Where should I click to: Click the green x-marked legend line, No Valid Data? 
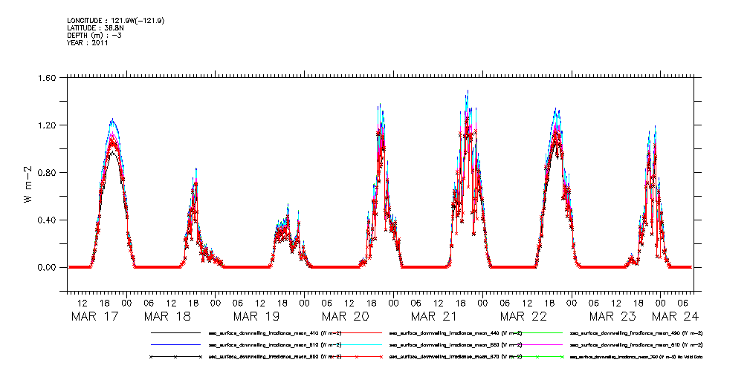click(537, 357)
